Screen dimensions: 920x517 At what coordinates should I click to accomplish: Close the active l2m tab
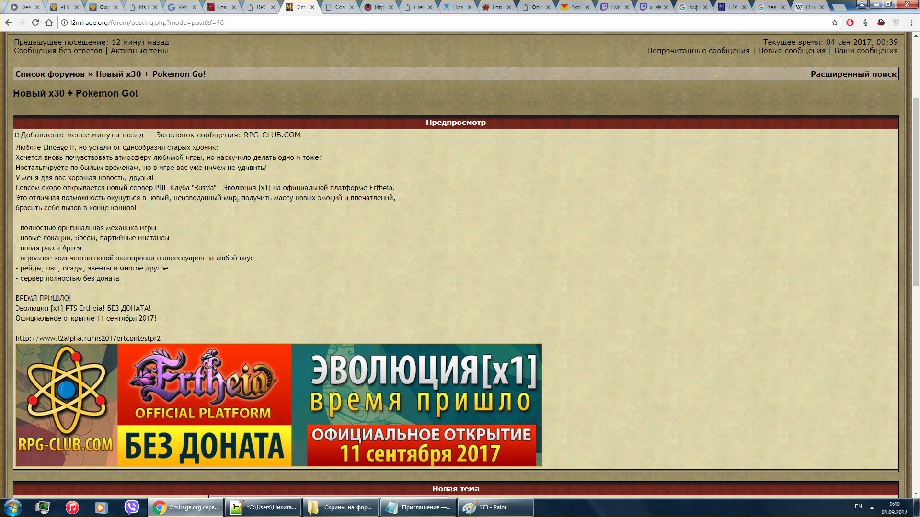312,7
